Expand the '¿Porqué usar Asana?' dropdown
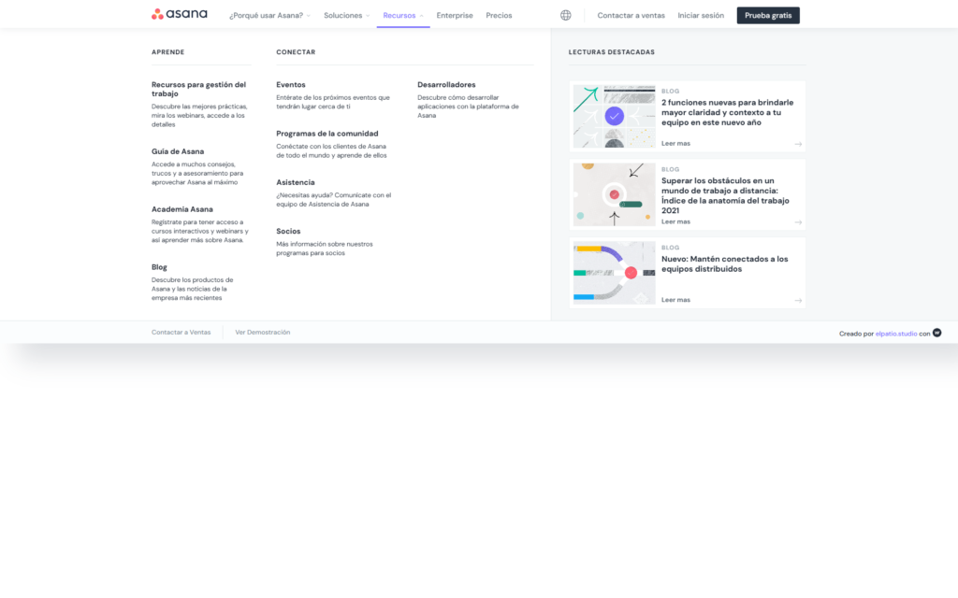The width and height of the screenshot is (958, 598). coord(269,15)
